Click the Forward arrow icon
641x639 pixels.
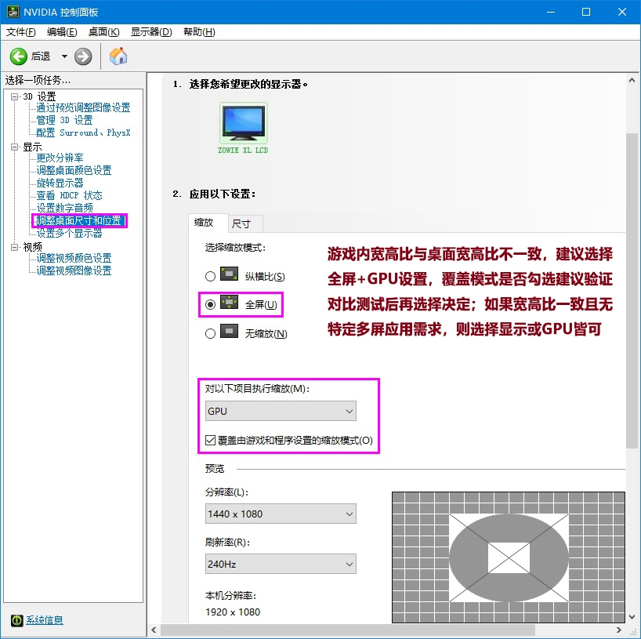pyautogui.click(x=83, y=56)
